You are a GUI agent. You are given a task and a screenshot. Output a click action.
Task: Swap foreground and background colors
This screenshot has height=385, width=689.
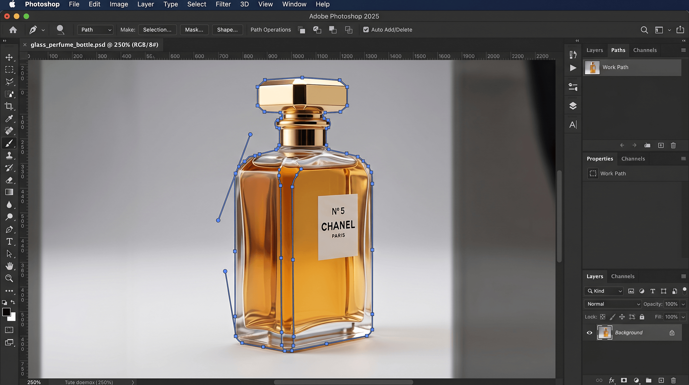point(13,302)
